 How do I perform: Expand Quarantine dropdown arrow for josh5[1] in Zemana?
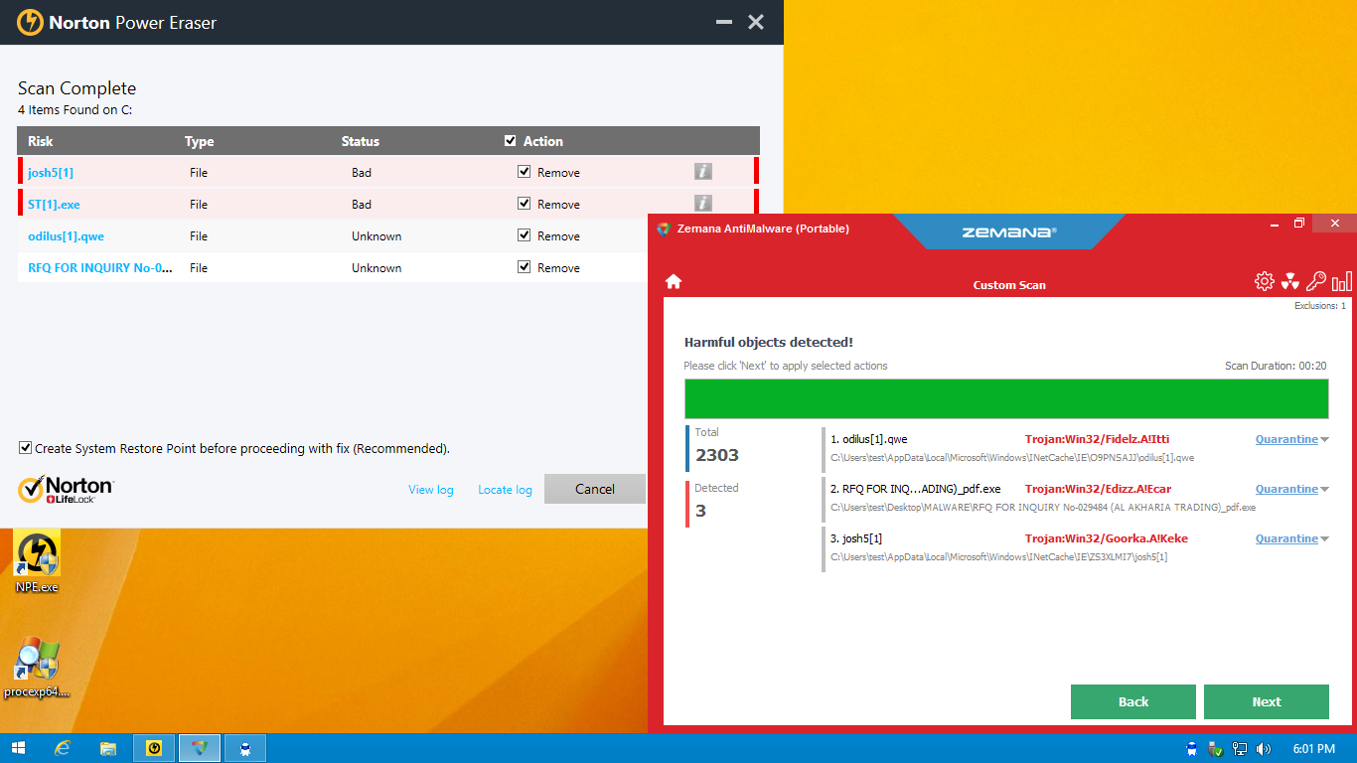click(1324, 539)
